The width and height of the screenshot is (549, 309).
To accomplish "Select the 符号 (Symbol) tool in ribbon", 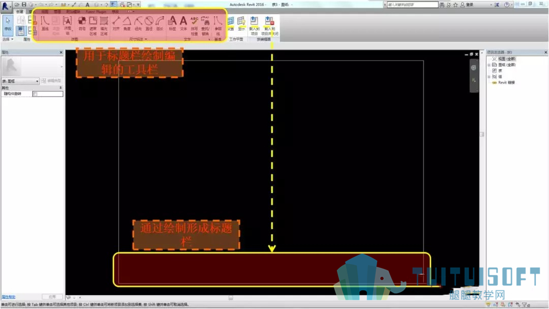I will coord(82,24).
